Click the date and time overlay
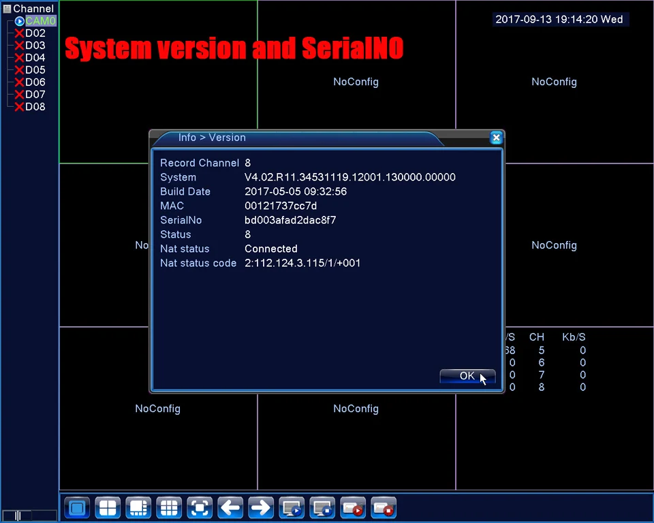654x523 pixels. [559, 19]
